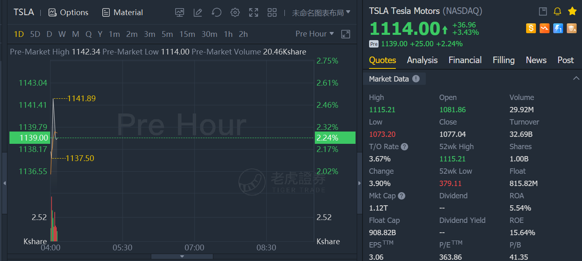This screenshot has height=261, width=582.
Task: Enter fullscreen using the four-arrow icon
Action: tap(254, 12)
